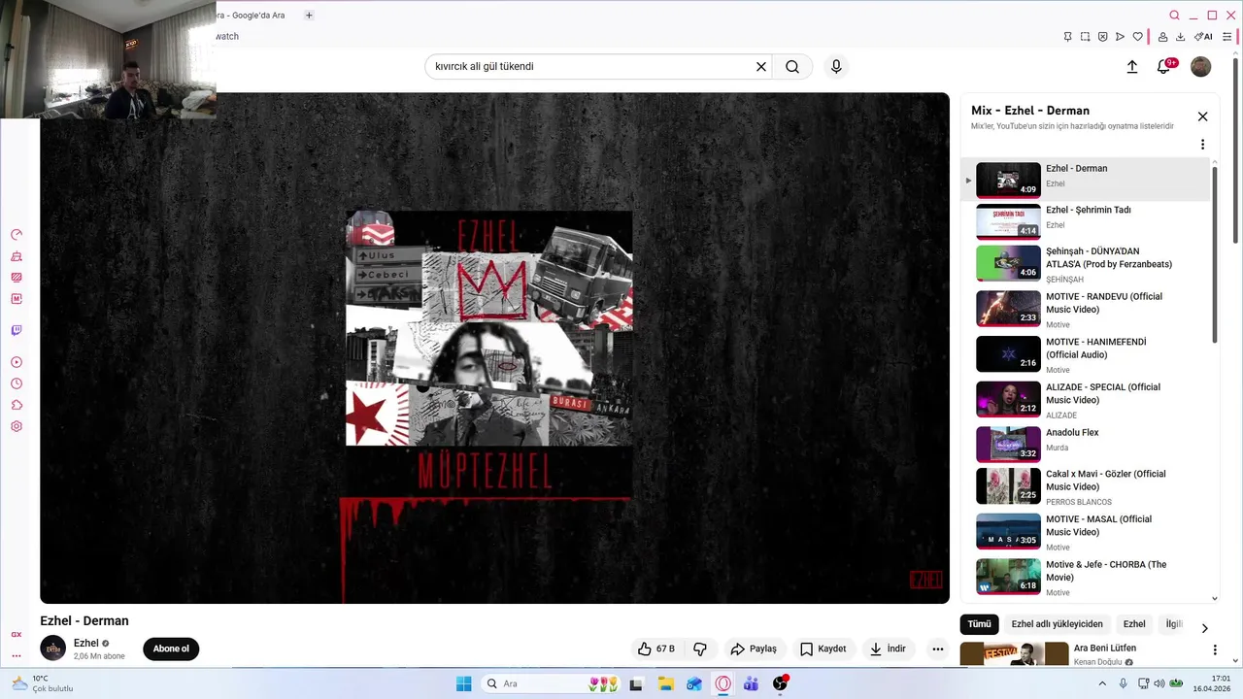This screenshot has width=1243, height=699.
Task: Play ALIZADE - SPECIAL from playlist
Action: (x=1086, y=400)
